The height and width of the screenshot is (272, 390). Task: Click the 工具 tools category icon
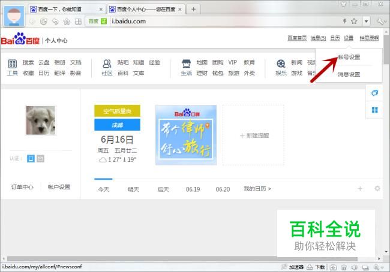click(x=13, y=64)
